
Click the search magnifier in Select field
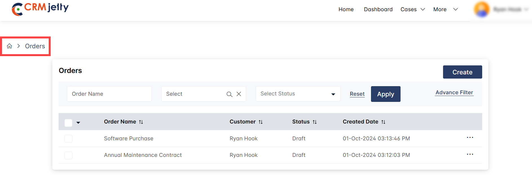click(229, 94)
